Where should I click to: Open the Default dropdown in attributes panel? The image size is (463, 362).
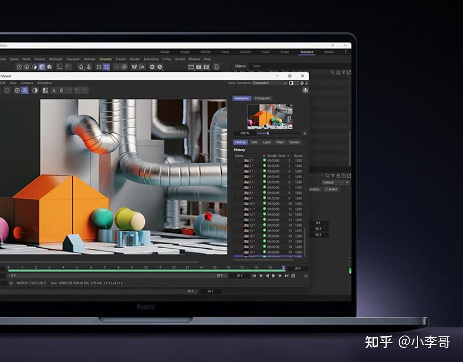click(x=335, y=182)
